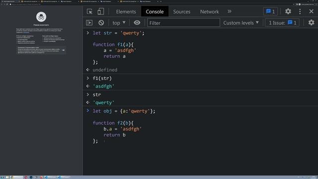Open the issues badge in top bar
This screenshot has height=179, width=318.
(x=270, y=11)
